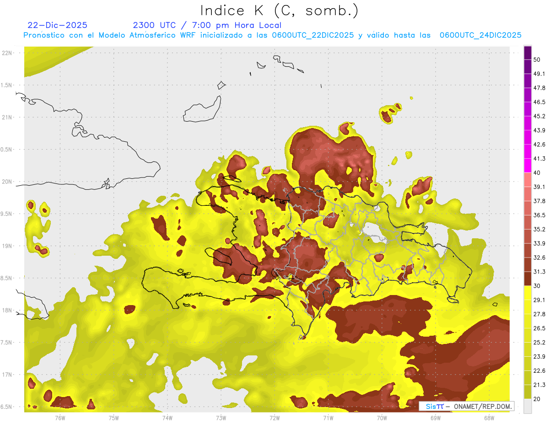The image size is (549, 424).
Task: Click longitude label "69W"
Action: [x=435, y=418]
